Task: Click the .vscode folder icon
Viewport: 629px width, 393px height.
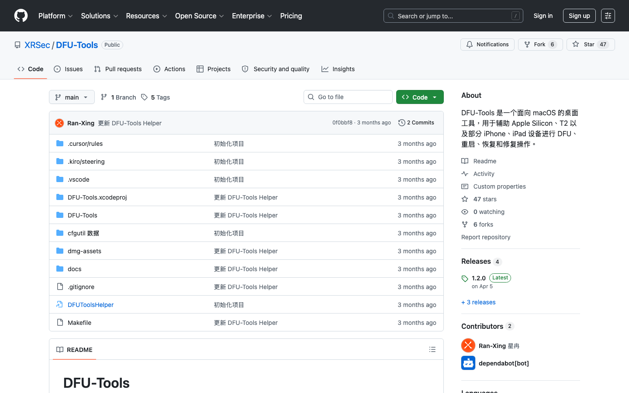Action: pos(60,179)
